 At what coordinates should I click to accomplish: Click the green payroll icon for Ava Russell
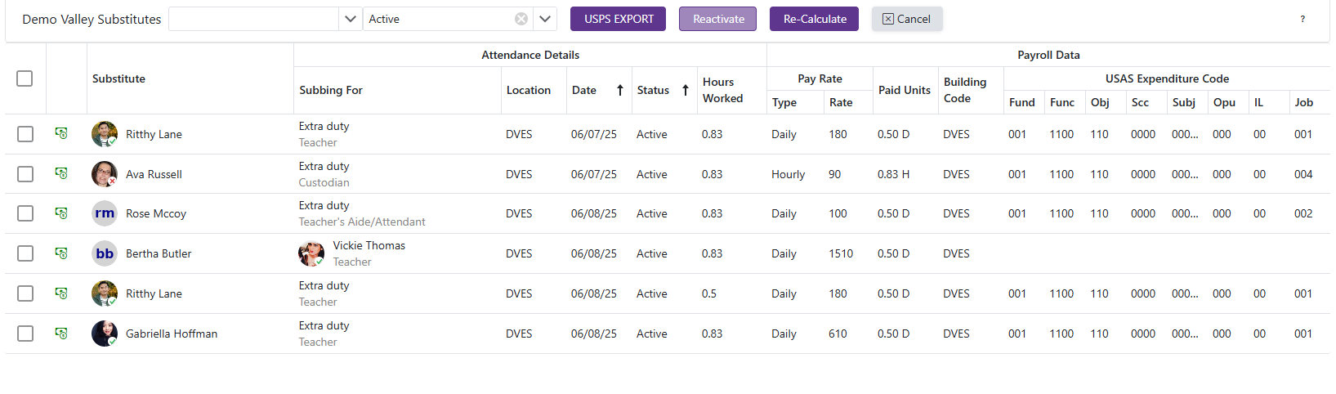coord(61,173)
